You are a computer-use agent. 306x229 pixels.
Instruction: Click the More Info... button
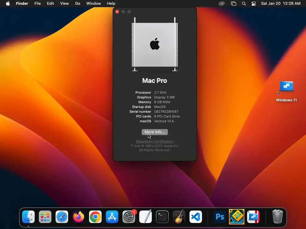155,132
